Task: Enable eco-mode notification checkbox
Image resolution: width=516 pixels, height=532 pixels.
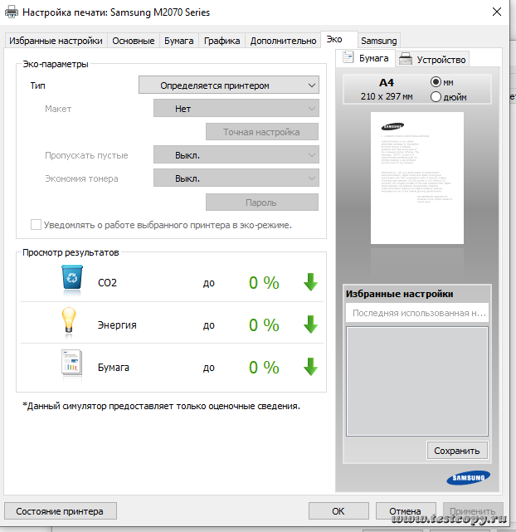Action: click(36, 224)
